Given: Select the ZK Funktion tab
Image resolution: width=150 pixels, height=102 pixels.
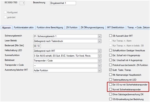Looking at the screenshot, I should click(x=72, y=28).
